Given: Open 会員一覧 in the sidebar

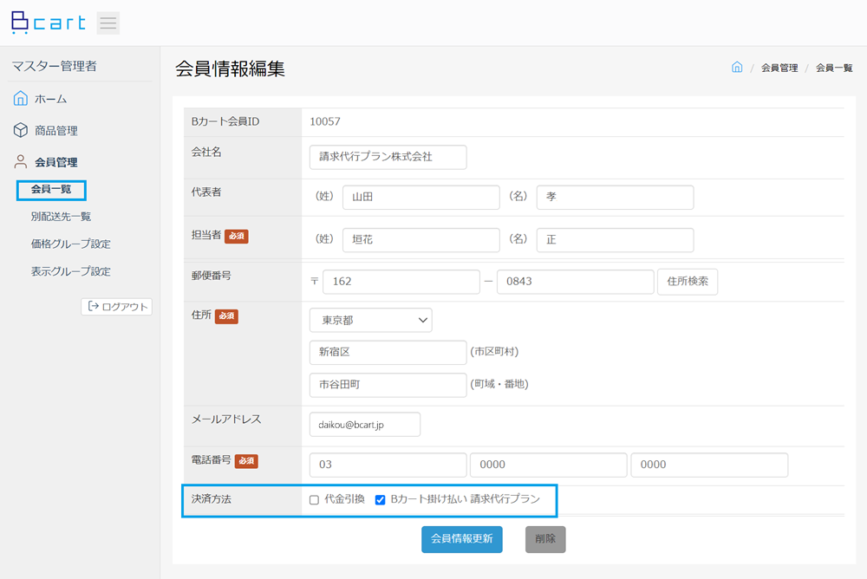Looking at the screenshot, I should click(51, 189).
